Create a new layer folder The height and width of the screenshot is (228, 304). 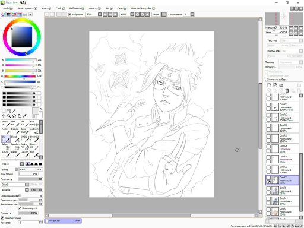click(281, 85)
